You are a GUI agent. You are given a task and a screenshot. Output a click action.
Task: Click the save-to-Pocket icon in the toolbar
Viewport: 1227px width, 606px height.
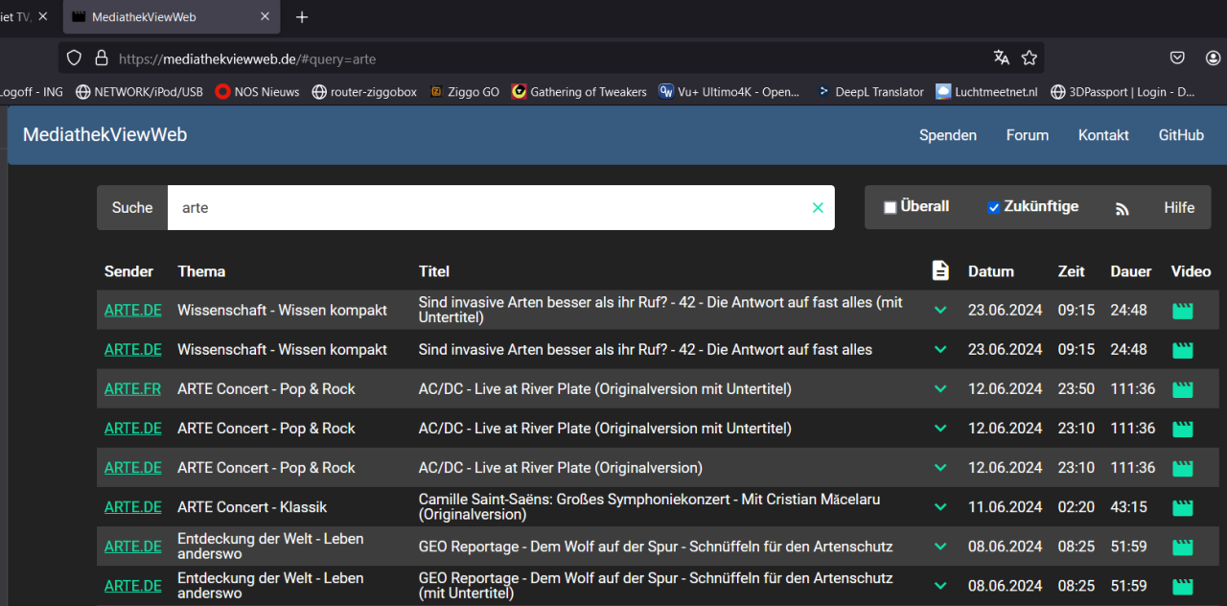pyautogui.click(x=1177, y=58)
